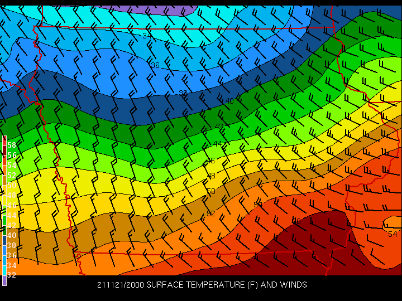The width and height of the screenshot is (402, 301).
Task: Click the 48 isotherm contour label
Action: pos(212,176)
